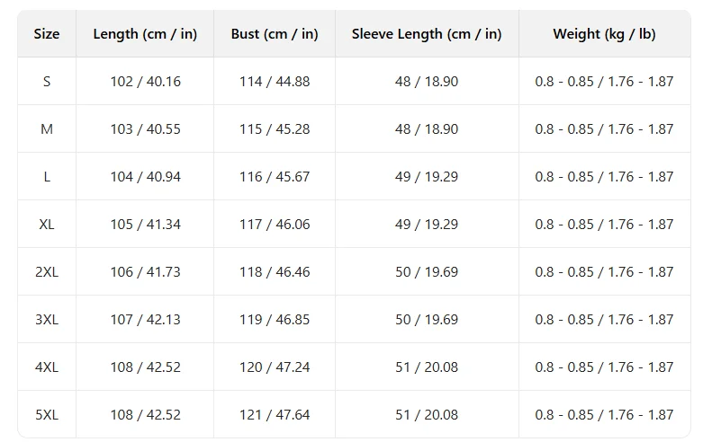The image size is (703, 442).
Task: Click the length value 102 / 40.16
Action: (x=145, y=82)
